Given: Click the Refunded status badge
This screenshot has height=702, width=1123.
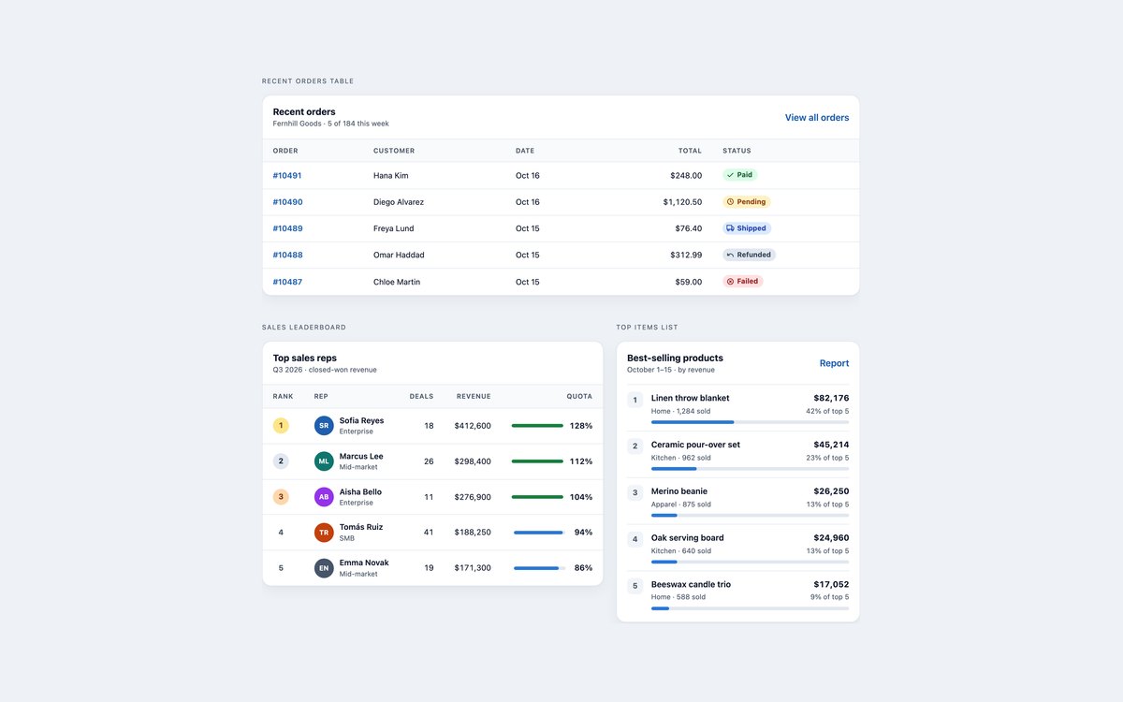Looking at the screenshot, I should pyautogui.click(x=749, y=255).
